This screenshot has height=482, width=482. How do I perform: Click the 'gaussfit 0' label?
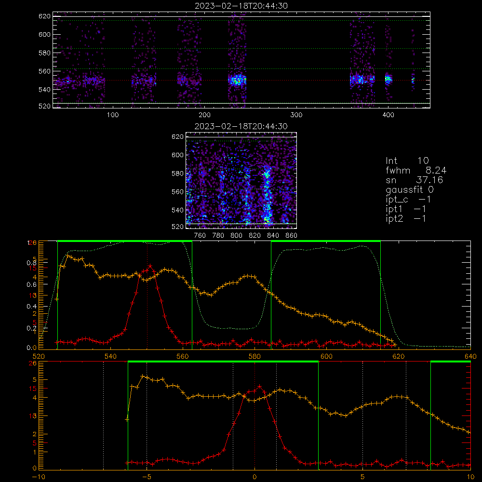[409, 190]
